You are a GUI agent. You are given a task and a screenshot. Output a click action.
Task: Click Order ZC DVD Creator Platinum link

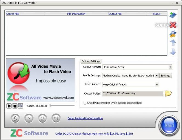tap(94, 134)
